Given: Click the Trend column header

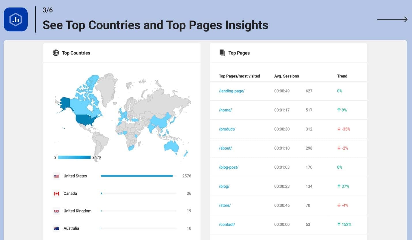Looking at the screenshot, I should point(342,76).
